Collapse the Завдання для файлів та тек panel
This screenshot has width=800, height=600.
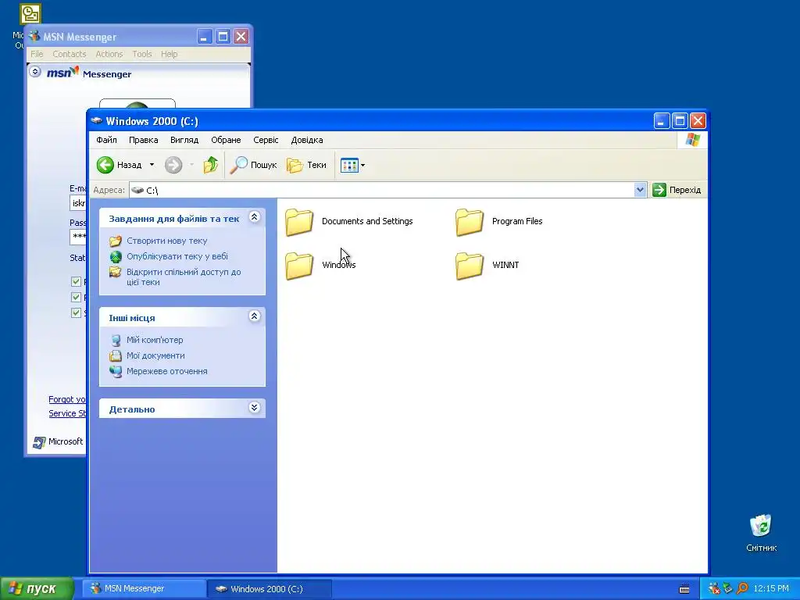[x=254, y=217]
